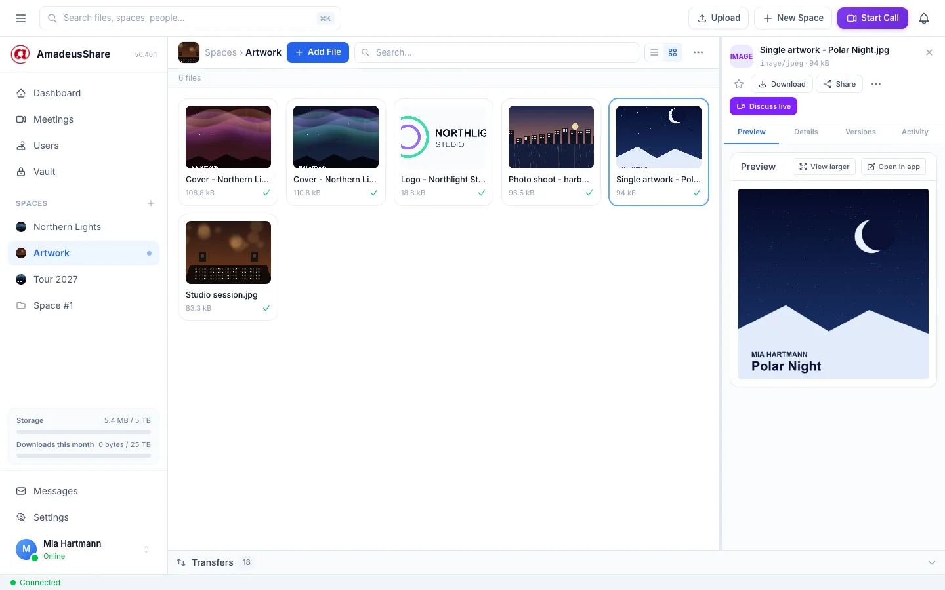
Task: Select the Preview tab
Action: pos(751,132)
